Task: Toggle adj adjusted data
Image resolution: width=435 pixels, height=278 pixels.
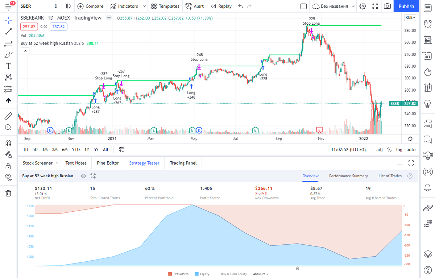Action: click(x=379, y=149)
